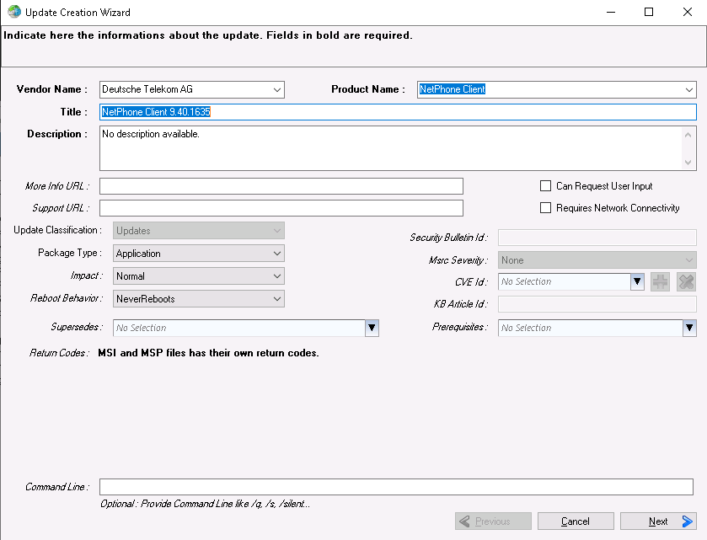Viewport: 707px width, 540px height.
Task: Click the KB Article Id field
Action: (x=597, y=304)
